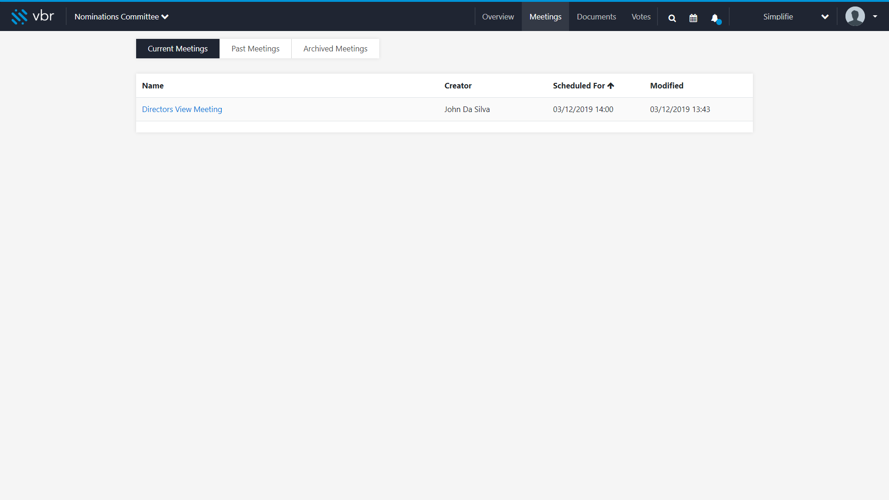Open the user menu caret arrow

pos(875,17)
